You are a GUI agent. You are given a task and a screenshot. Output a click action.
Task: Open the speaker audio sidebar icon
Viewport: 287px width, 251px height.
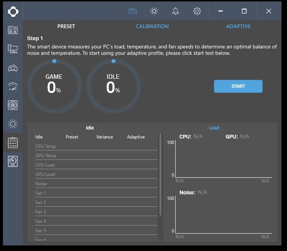pos(13,162)
